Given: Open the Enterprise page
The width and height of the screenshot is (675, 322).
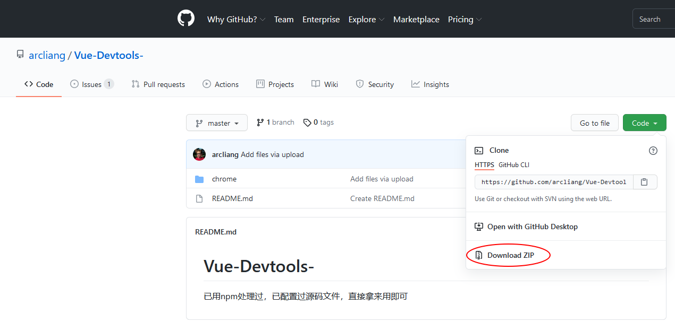Looking at the screenshot, I should [321, 19].
